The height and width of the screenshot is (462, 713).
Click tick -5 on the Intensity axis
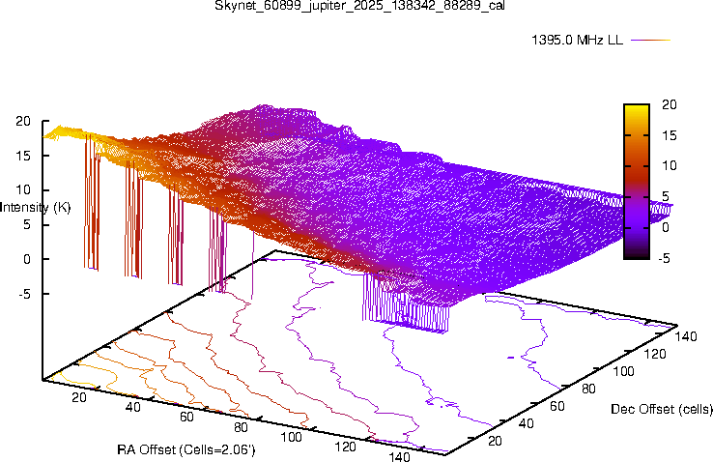click(24, 294)
